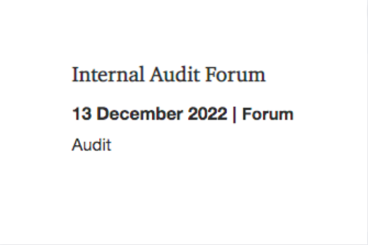Viewport: 368px width, 245px height.
Task: Click the bold Forum event type label
Action: coord(268,114)
